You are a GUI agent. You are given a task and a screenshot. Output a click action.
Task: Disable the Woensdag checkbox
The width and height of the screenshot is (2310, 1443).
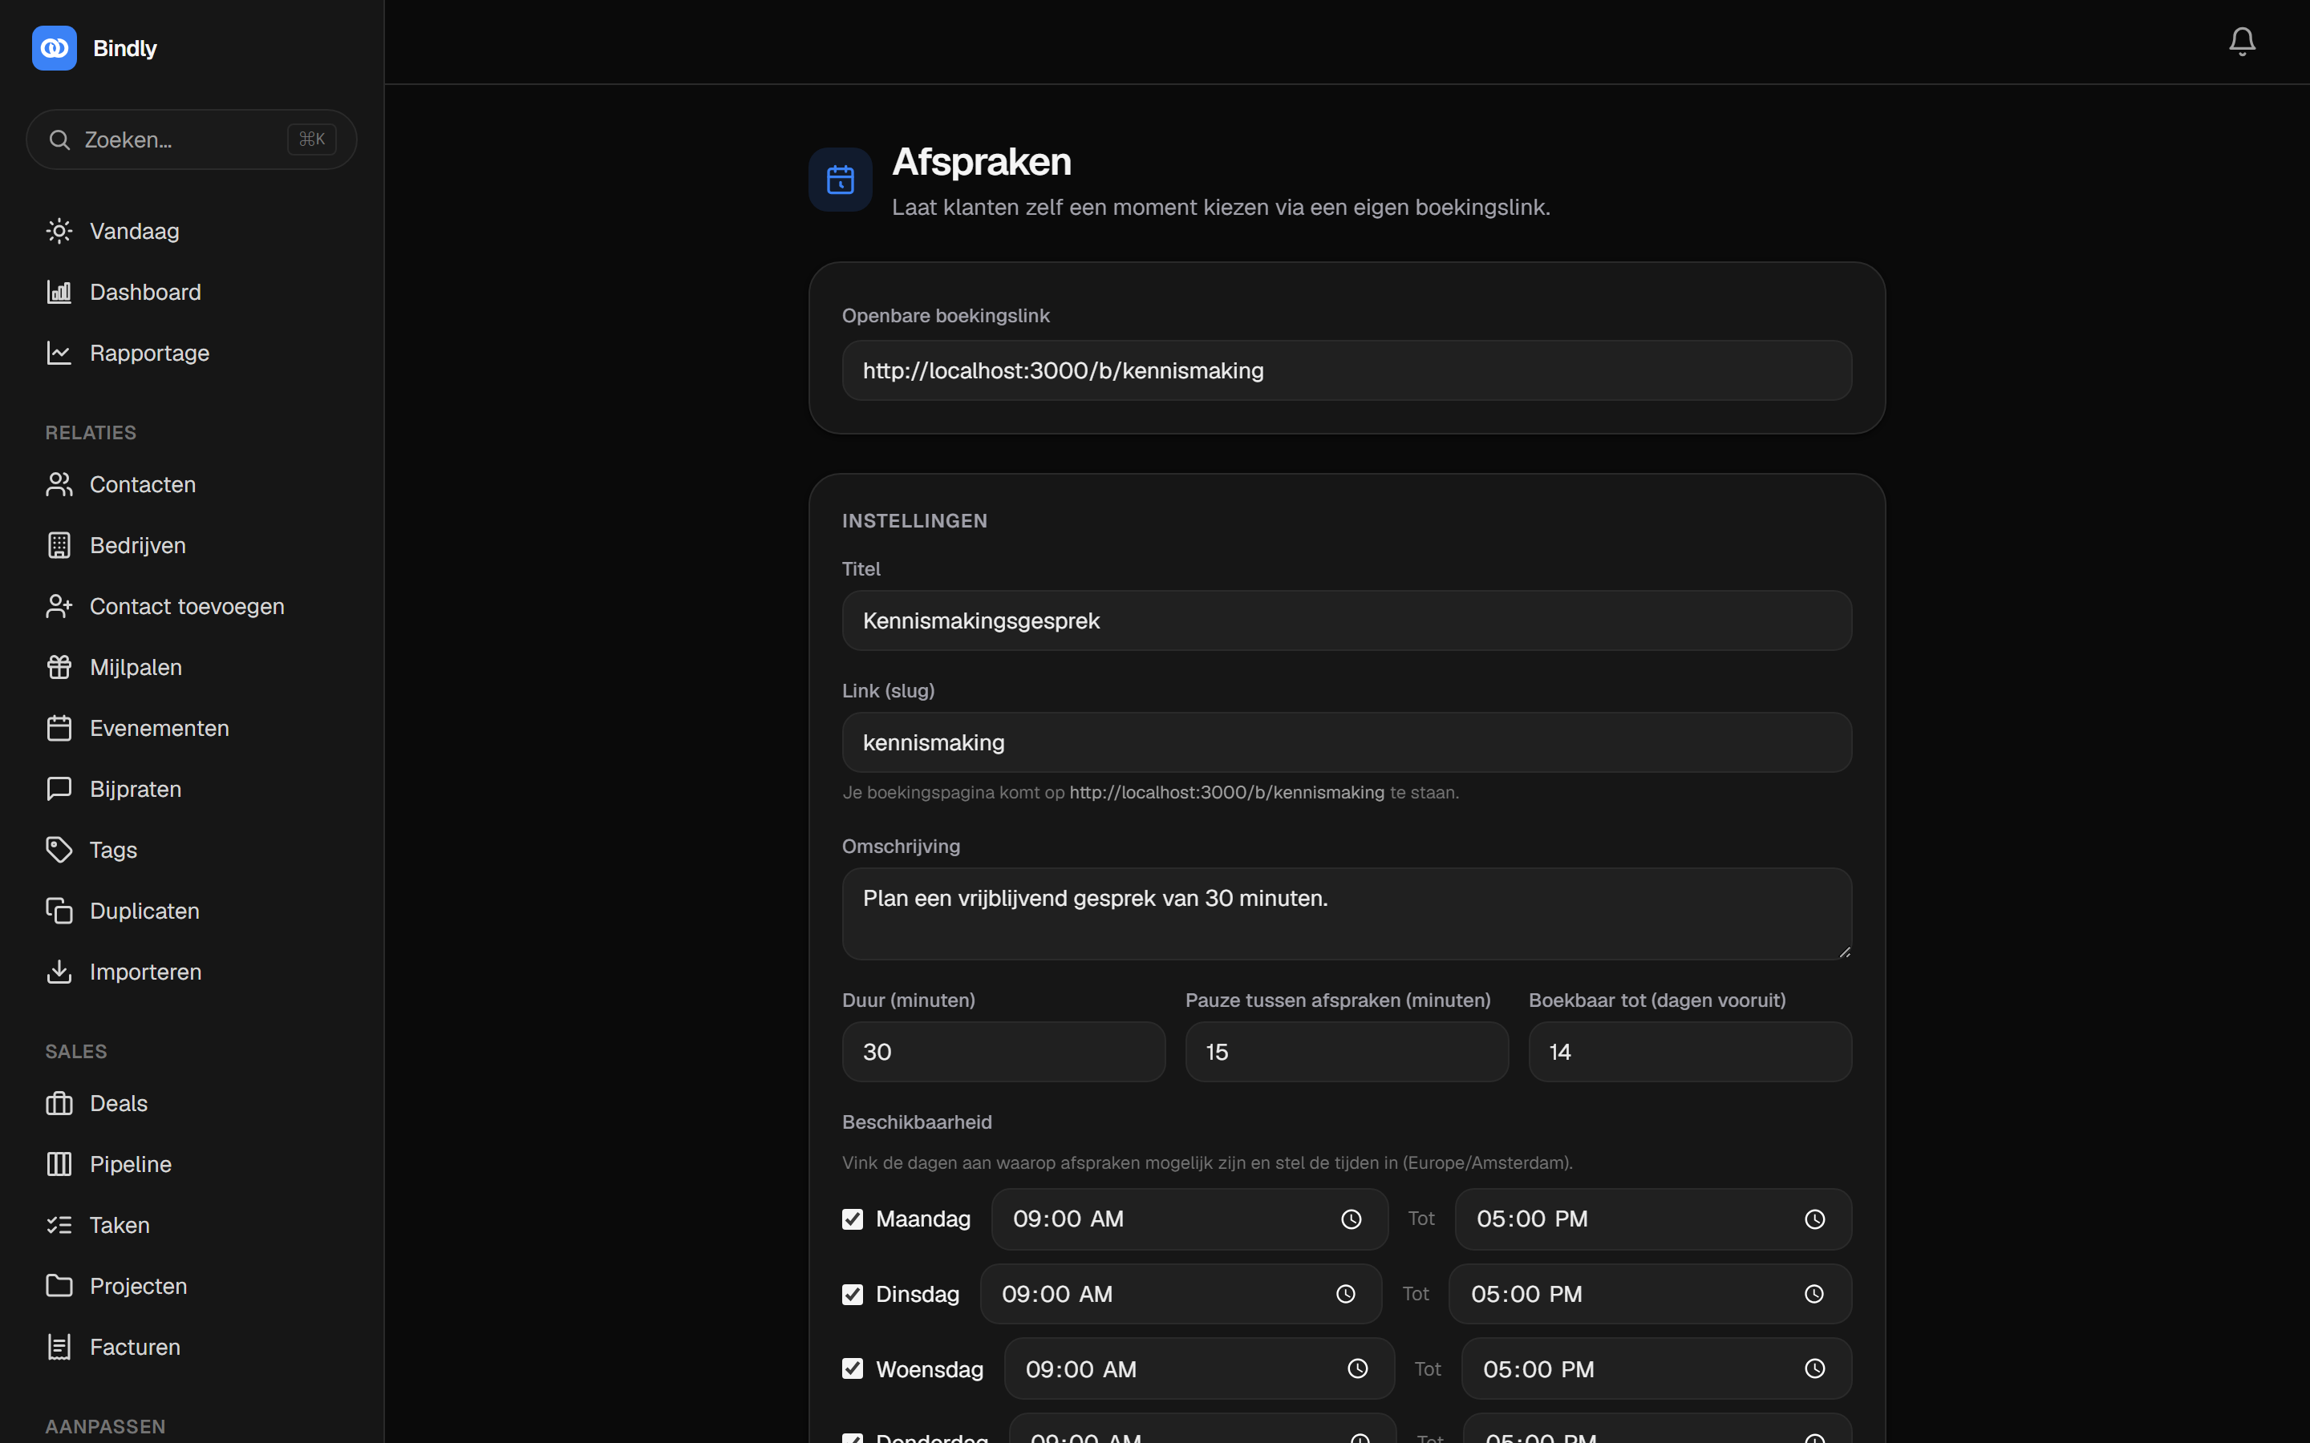(x=853, y=1368)
